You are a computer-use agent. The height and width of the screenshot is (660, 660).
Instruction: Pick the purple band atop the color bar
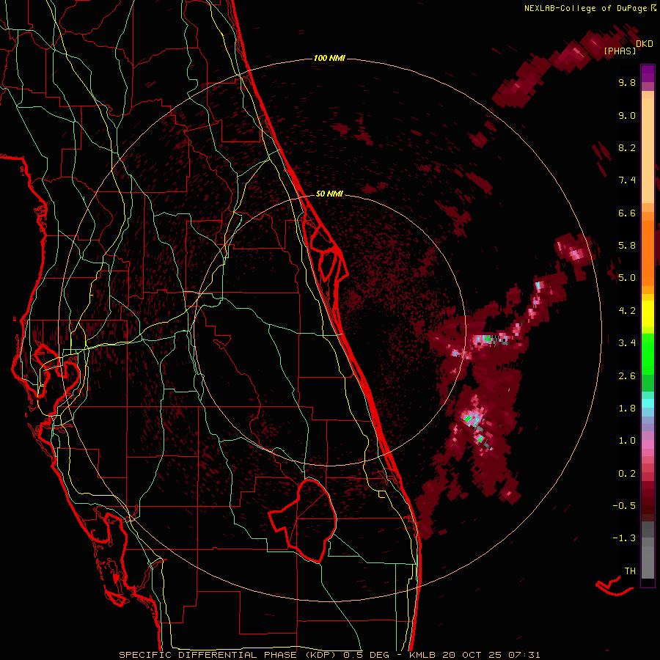point(648,73)
